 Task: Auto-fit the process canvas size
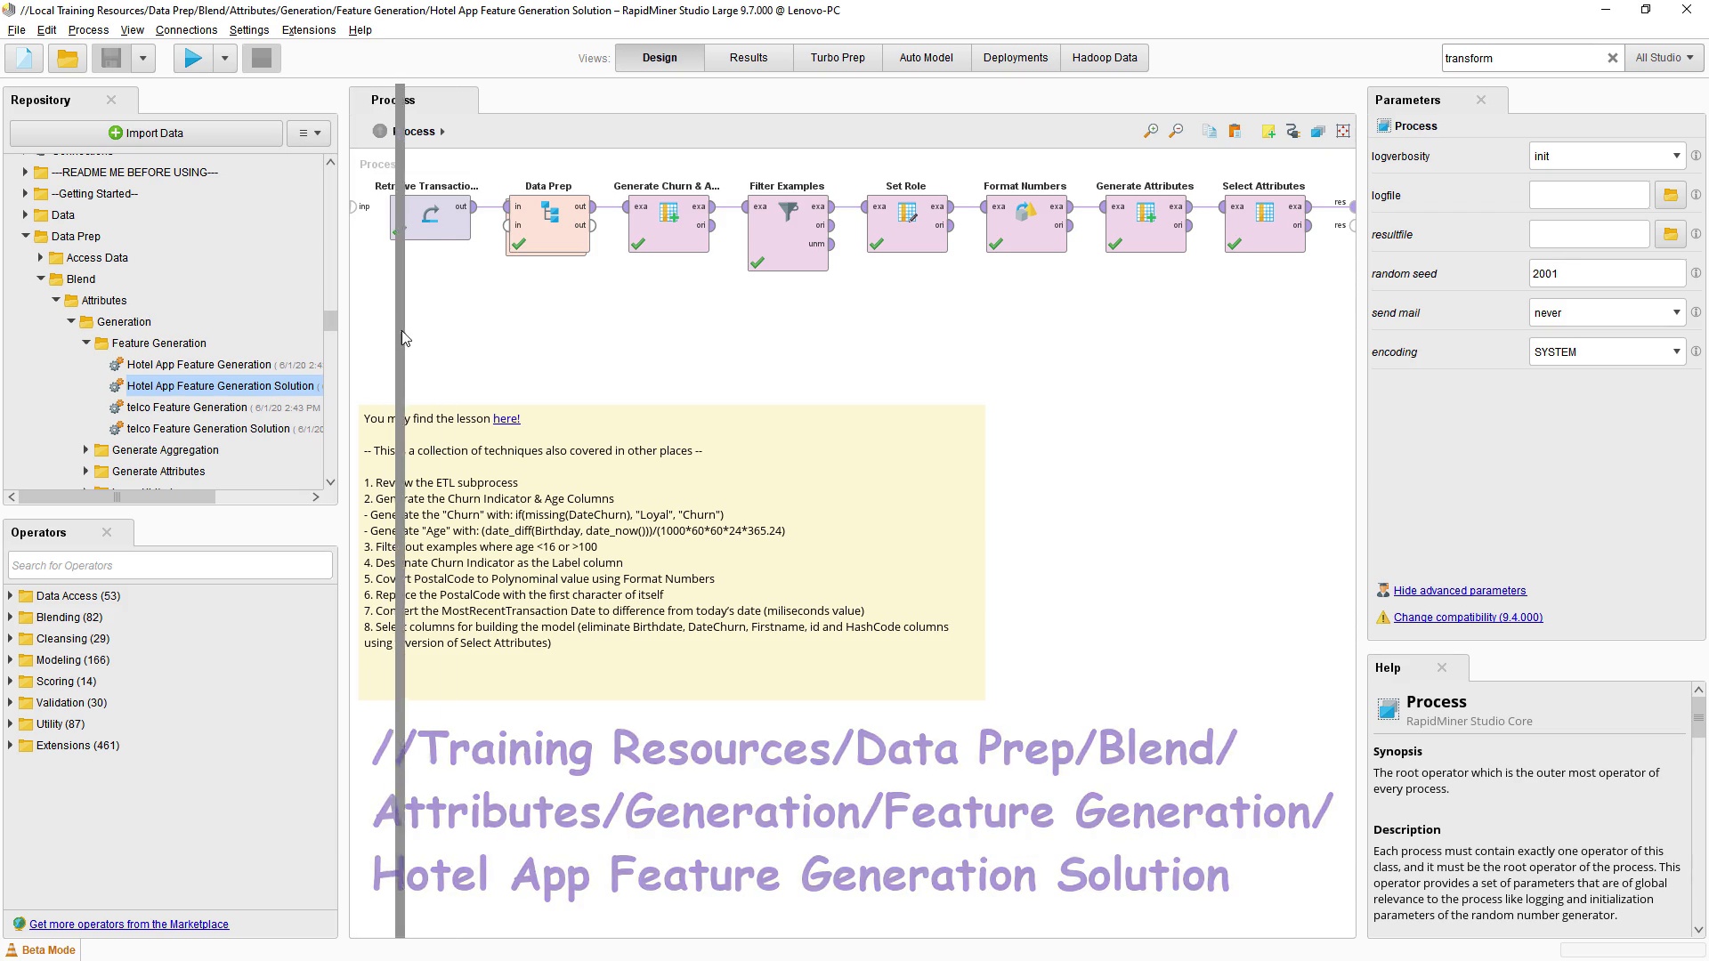point(1343,132)
